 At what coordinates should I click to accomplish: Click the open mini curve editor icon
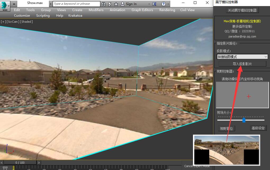coord(5,168)
